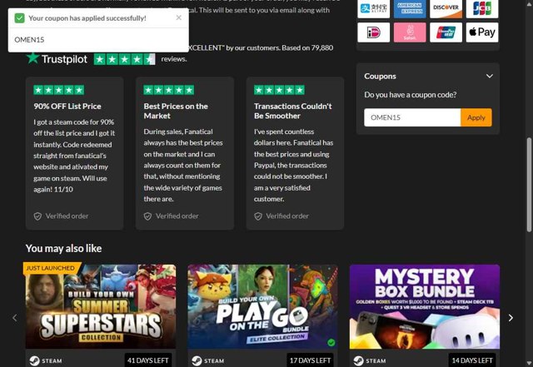Click shield icon under '90% OFF' review
This screenshot has height=367, width=533.
point(37,216)
